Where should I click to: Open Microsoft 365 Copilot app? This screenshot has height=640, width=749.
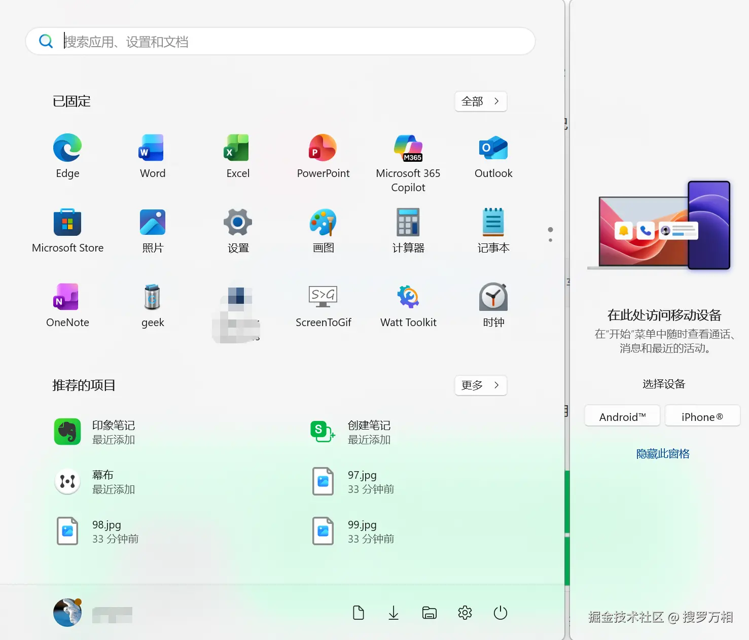pyautogui.click(x=408, y=163)
